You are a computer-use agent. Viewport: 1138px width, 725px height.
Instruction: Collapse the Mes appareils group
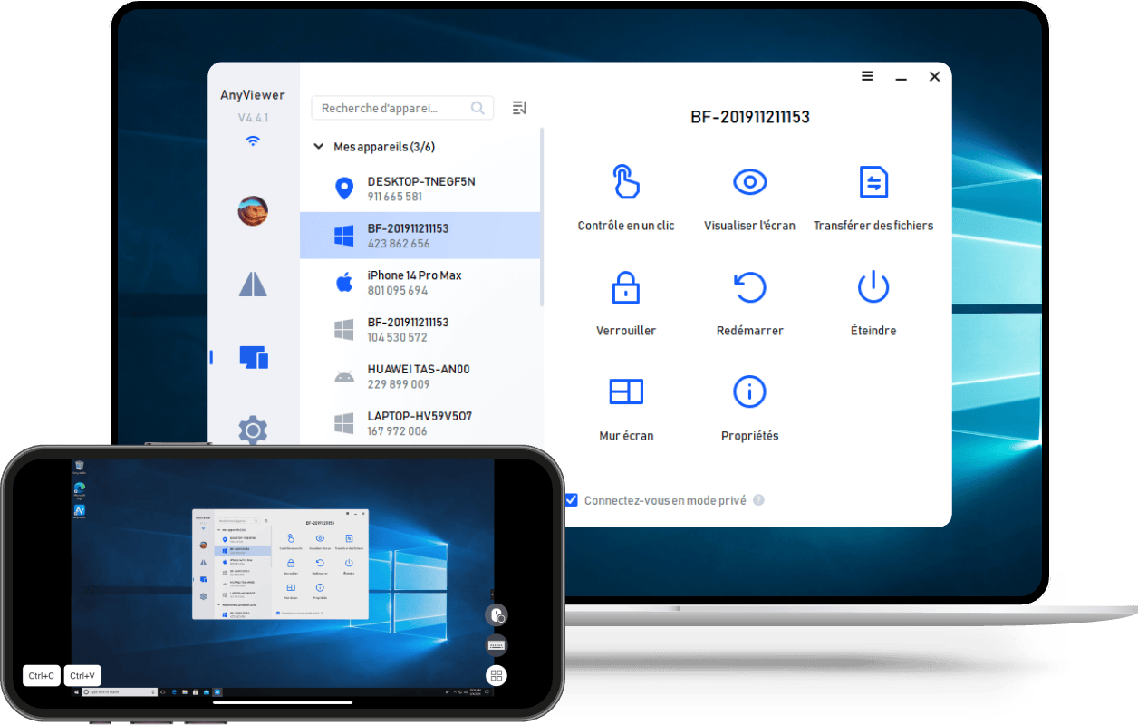(318, 147)
